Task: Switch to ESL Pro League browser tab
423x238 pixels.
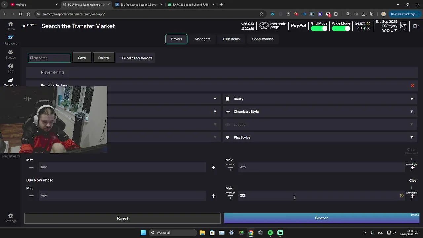Action: pyautogui.click(x=138, y=4)
